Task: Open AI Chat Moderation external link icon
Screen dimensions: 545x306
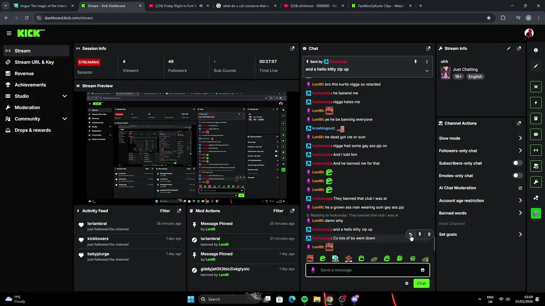Action: [520, 188]
